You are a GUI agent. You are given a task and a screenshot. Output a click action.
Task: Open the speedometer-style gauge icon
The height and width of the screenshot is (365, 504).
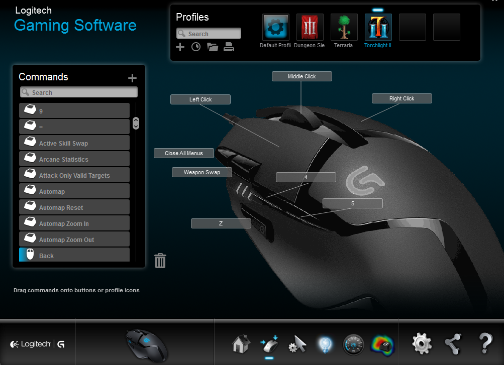353,345
